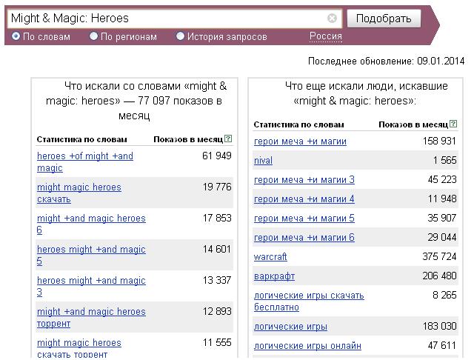Open the 'герои меча +и магии' link
Viewport: 474px width, 360px height.
click(300, 141)
